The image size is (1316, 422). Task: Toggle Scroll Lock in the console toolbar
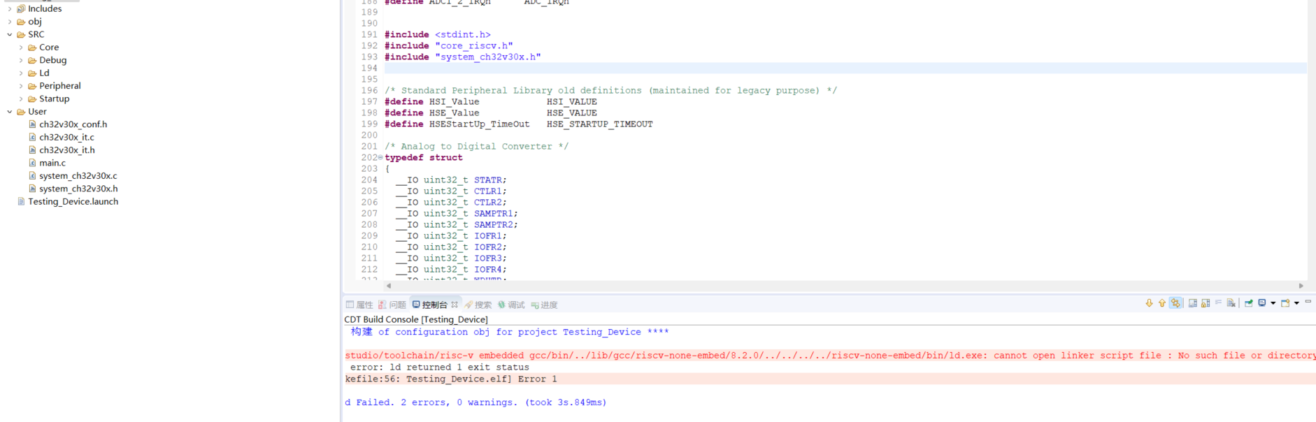coord(1206,303)
